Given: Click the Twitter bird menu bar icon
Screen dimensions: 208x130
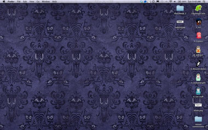Looking at the screenshot, I should (145, 1).
